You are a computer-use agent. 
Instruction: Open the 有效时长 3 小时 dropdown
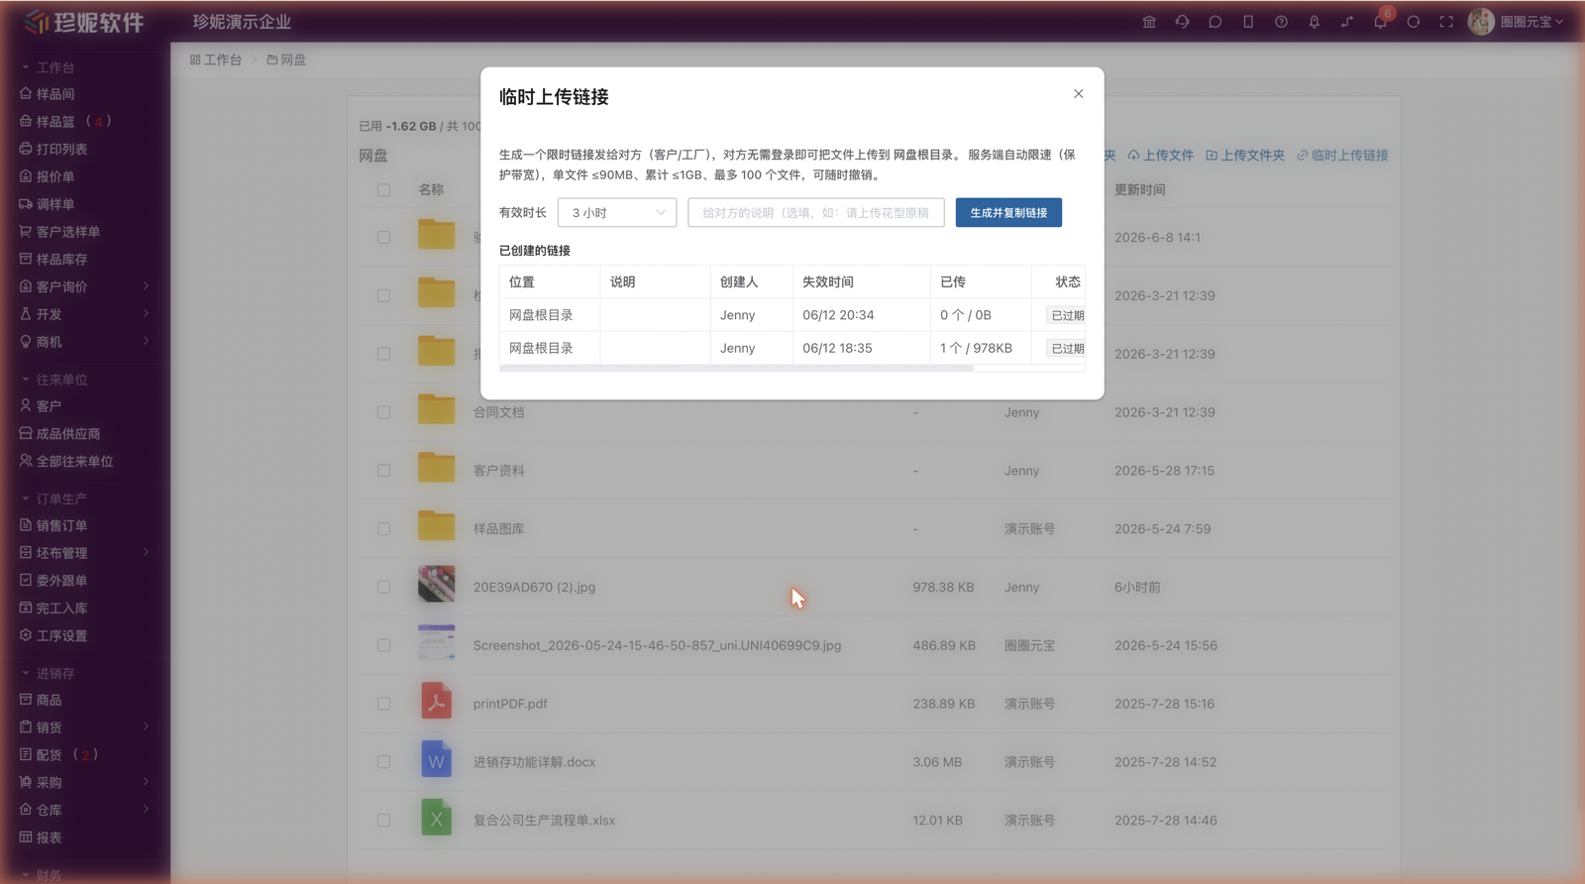click(617, 212)
